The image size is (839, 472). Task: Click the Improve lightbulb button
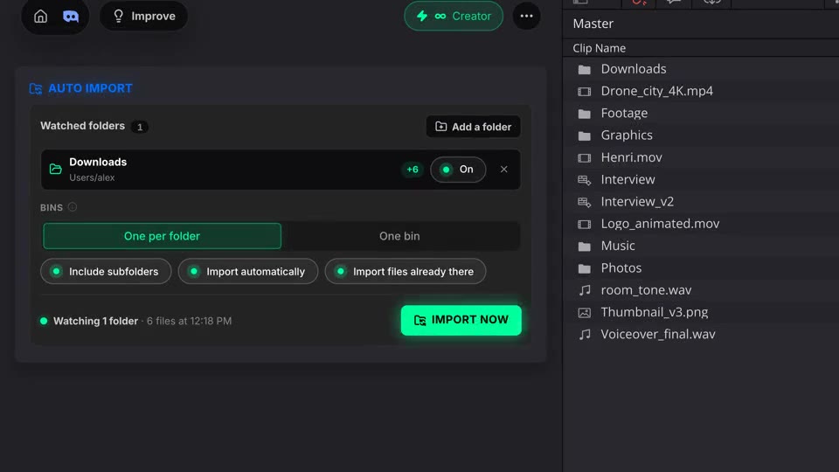click(144, 16)
